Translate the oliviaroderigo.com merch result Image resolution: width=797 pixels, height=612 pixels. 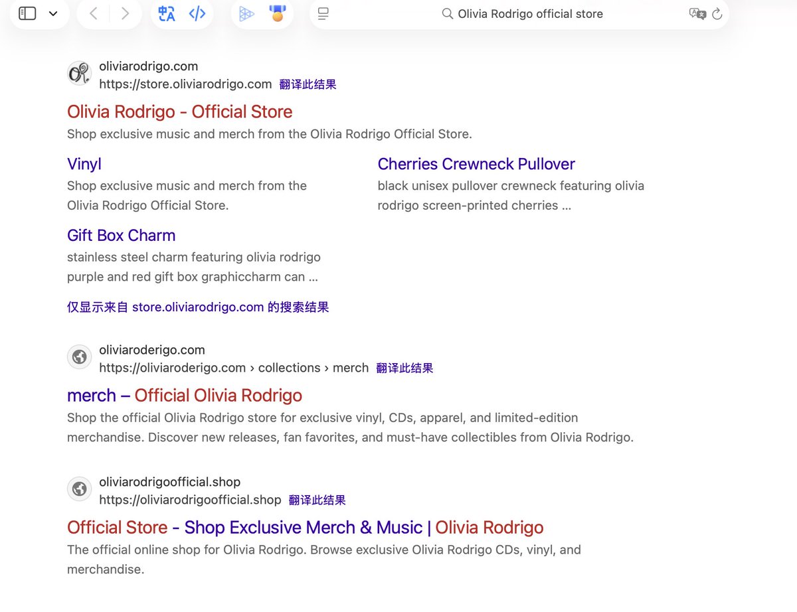coord(404,368)
